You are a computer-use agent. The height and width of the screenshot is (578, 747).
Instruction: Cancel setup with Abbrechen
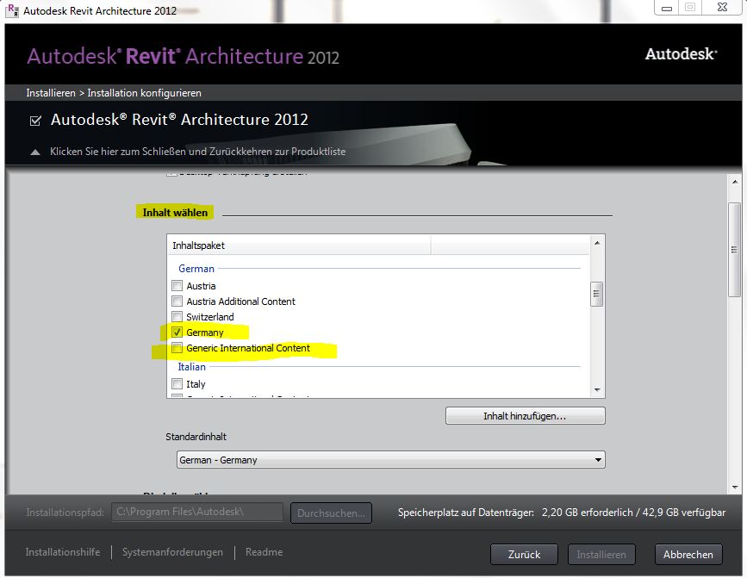point(688,555)
